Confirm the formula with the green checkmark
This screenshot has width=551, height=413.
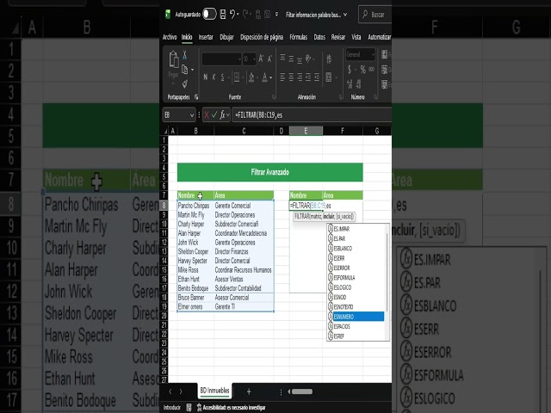pyautogui.click(x=214, y=114)
